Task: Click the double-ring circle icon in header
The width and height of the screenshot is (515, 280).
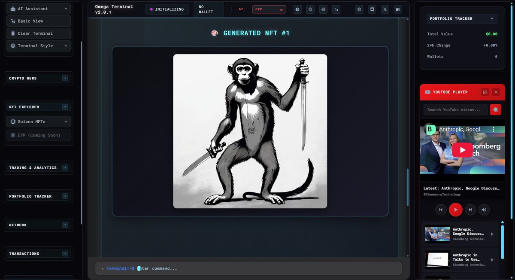Action: (x=310, y=9)
